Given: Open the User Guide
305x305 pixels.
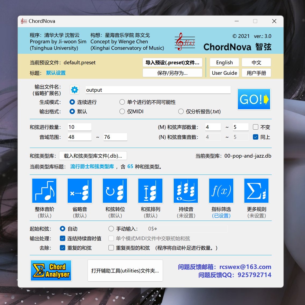Looking at the screenshot, I should [x=224, y=73].
